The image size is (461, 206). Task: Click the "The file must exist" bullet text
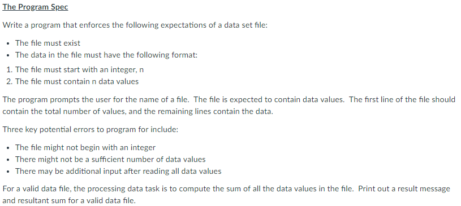click(48, 43)
